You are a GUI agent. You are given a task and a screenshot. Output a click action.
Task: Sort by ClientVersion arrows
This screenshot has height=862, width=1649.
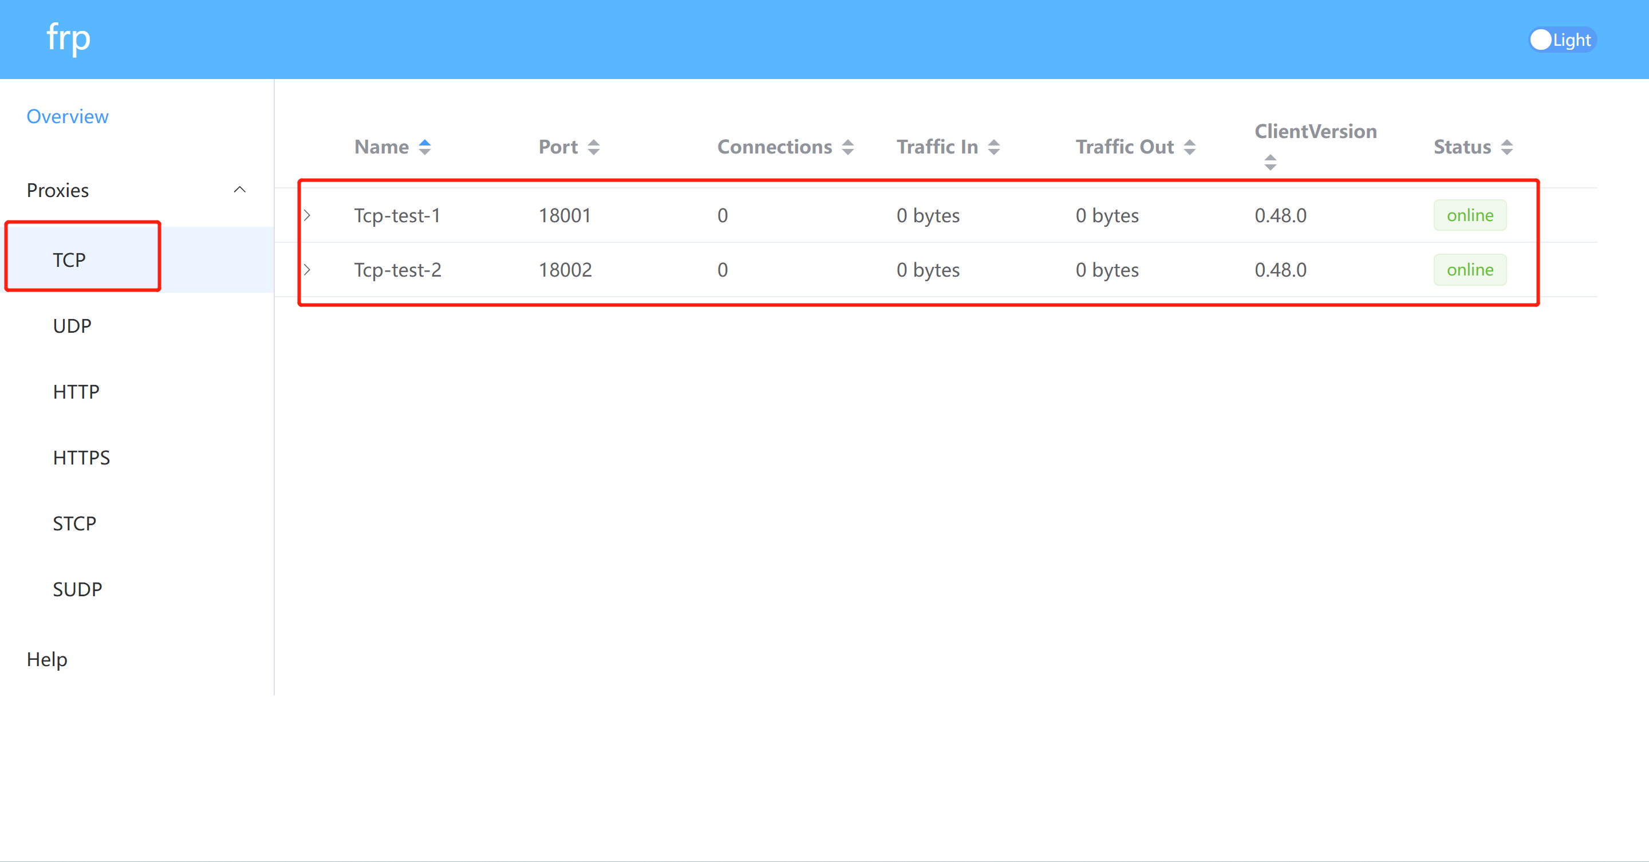(x=1270, y=162)
